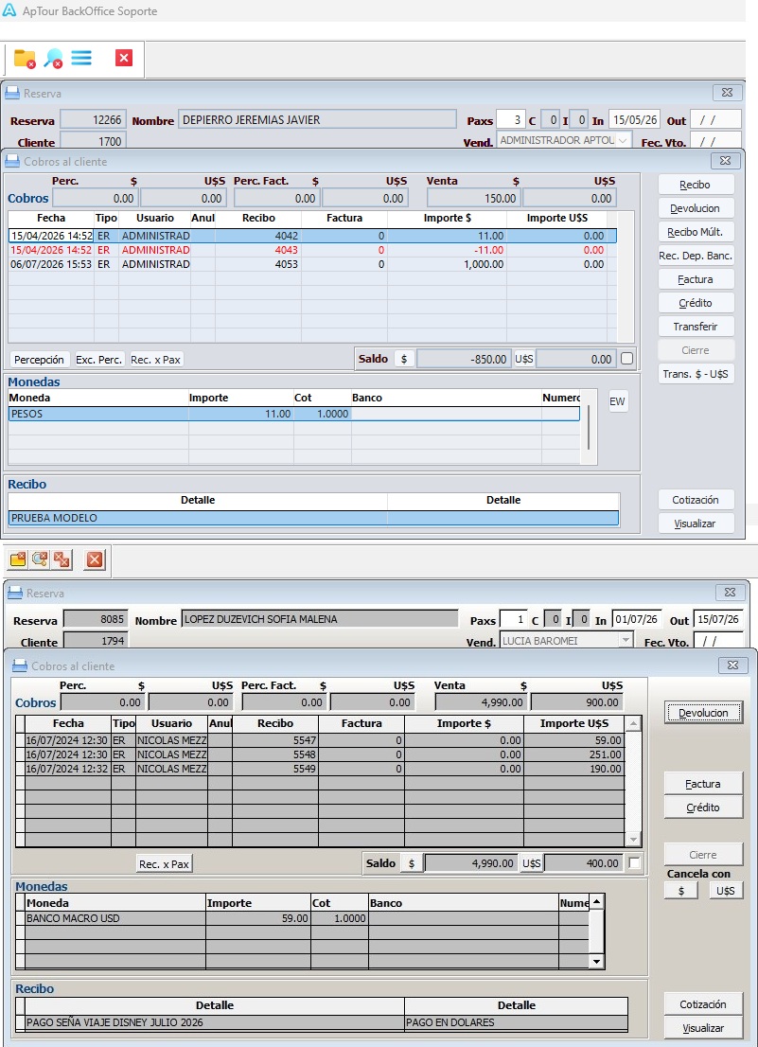Click the up arrow of the BANCO MACRO USD grid
This screenshot has width=758, height=1047.
point(597,902)
